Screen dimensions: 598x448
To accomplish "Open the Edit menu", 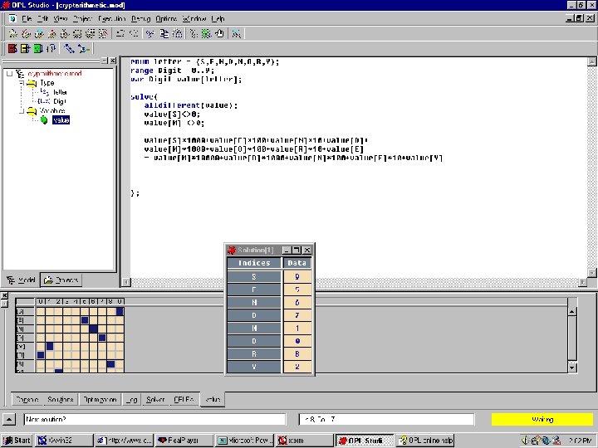I will click(42, 18).
